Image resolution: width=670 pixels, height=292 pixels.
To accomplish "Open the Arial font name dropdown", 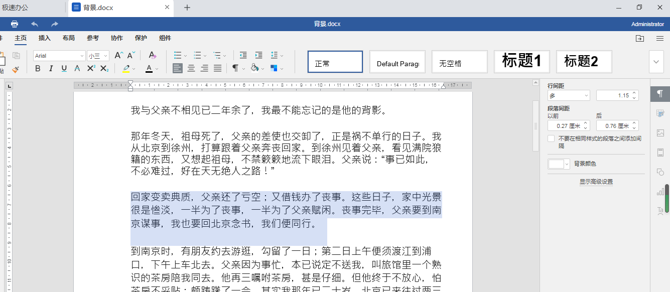I will pyautogui.click(x=59, y=56).
